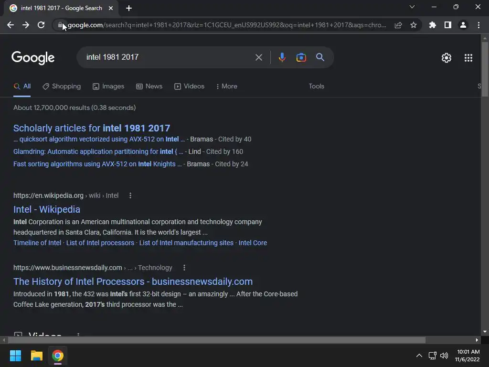Screen dimensions: 489x367
Task: Click the scroll-down arrow on vertical scrollbar
Action: point(485,332)
